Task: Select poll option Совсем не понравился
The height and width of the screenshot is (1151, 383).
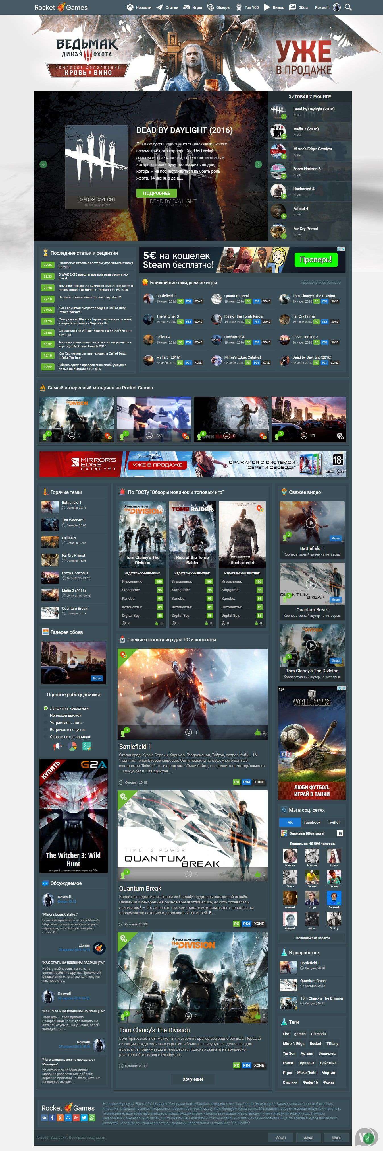Action: click(45, 737)
